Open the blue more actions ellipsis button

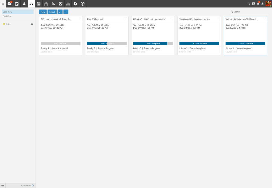66,12
